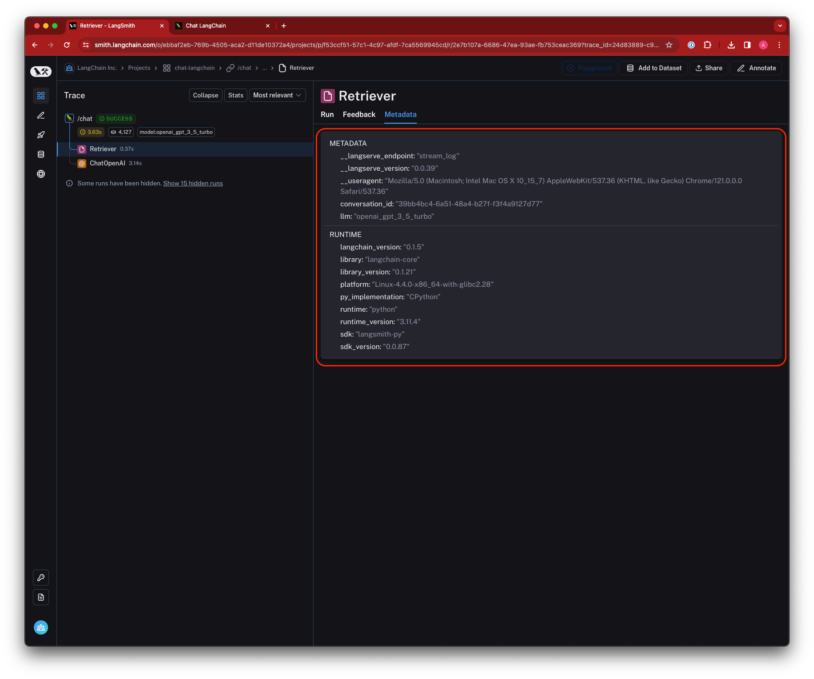
Task: Click the Share button
Action: 709,68
